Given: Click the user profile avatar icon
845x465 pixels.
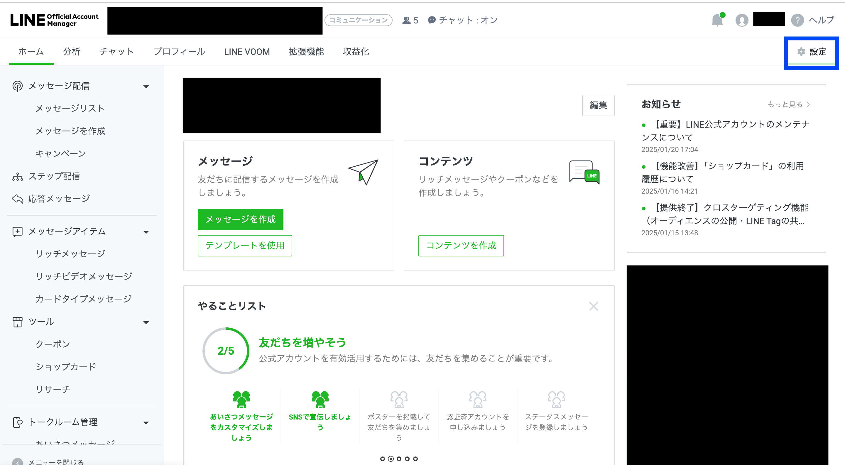Looking at the screenshot, I should 742,20.
